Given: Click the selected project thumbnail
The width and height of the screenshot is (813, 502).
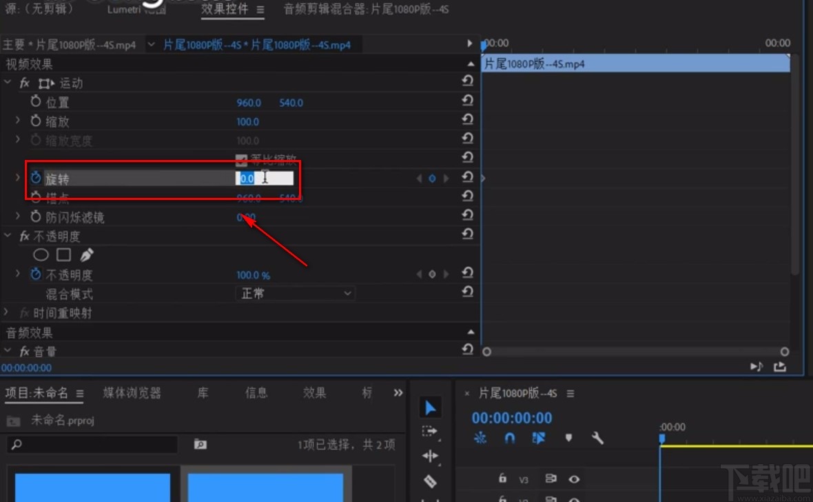Looking at the screenshot, I should click(x=265, y=486).
